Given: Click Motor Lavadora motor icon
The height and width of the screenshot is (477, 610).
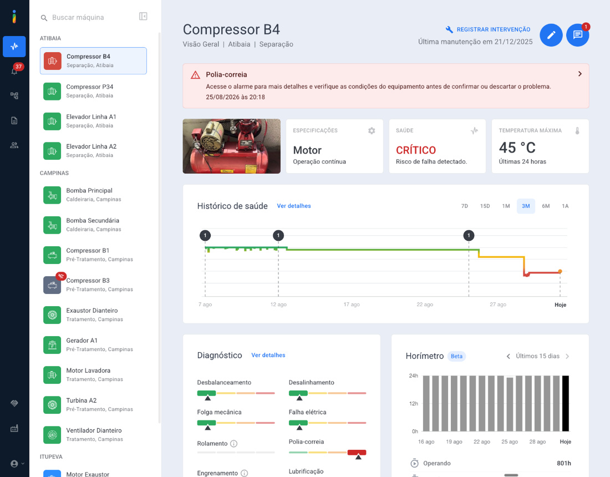Looking at the screenshot, I should tap(52, 375).
